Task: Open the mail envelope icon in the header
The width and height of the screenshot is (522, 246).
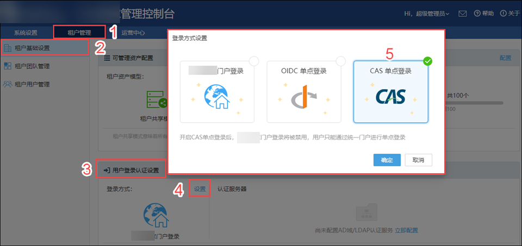Action: tap(462, 14)
